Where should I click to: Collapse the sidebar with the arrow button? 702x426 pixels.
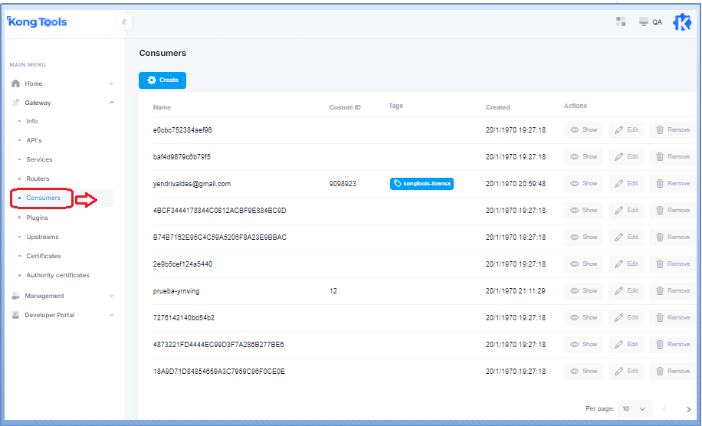[x=124, y=22]
